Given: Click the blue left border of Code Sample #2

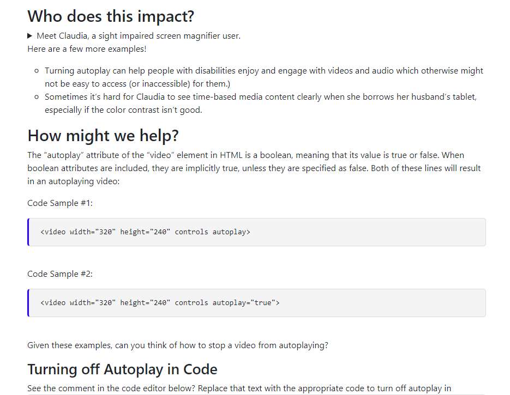Looking at the screenshot, I should pos(28,303).
